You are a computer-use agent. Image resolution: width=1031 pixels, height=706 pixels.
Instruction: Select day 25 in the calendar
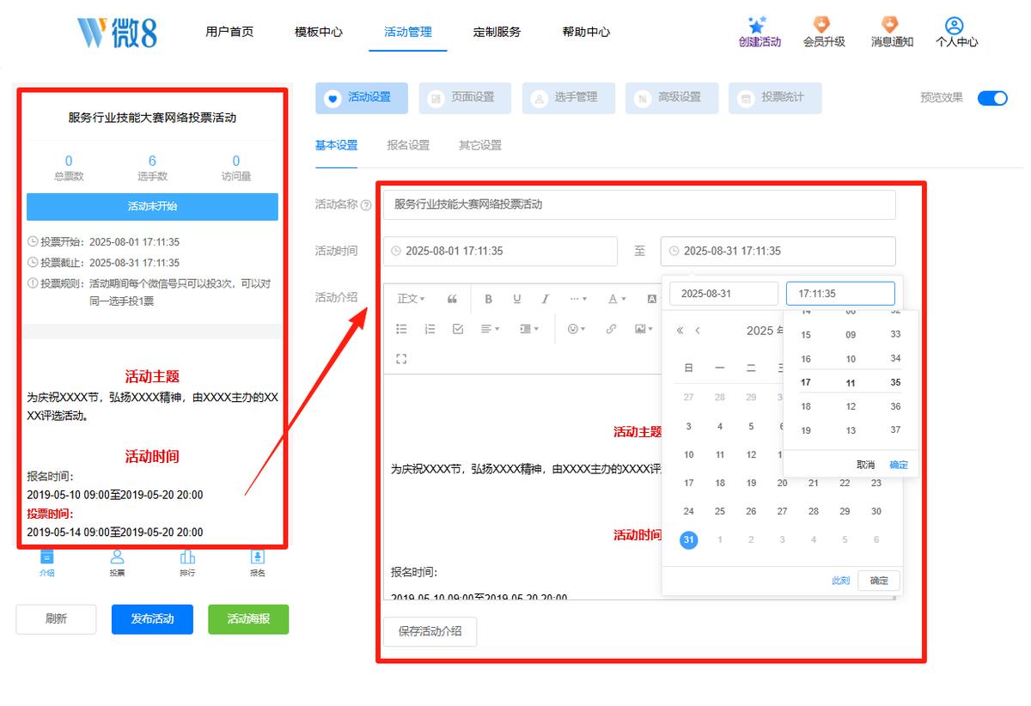720,511
